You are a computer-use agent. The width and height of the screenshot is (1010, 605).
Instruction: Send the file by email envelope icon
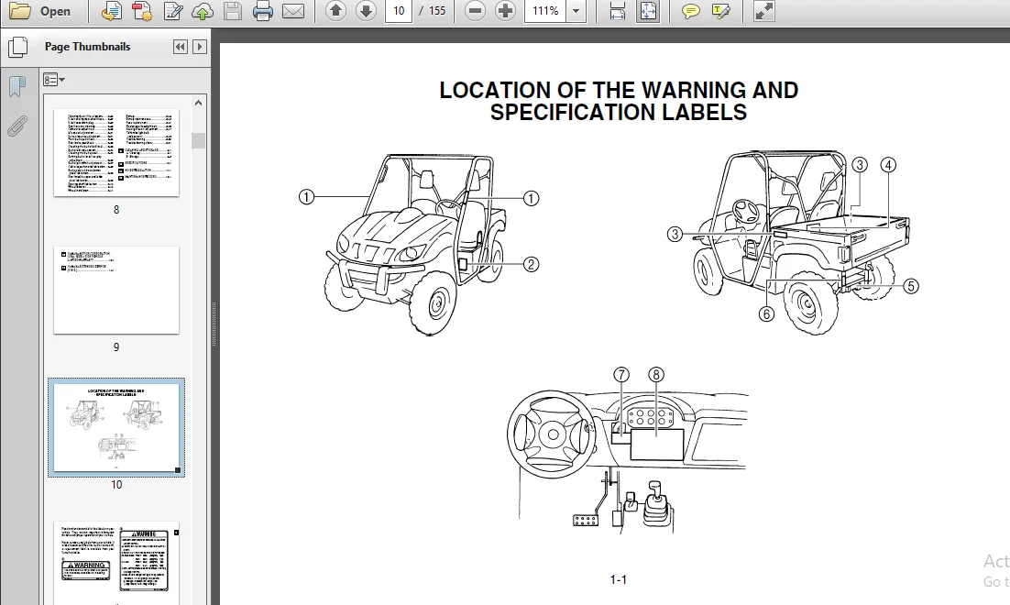tap(293, 11)
